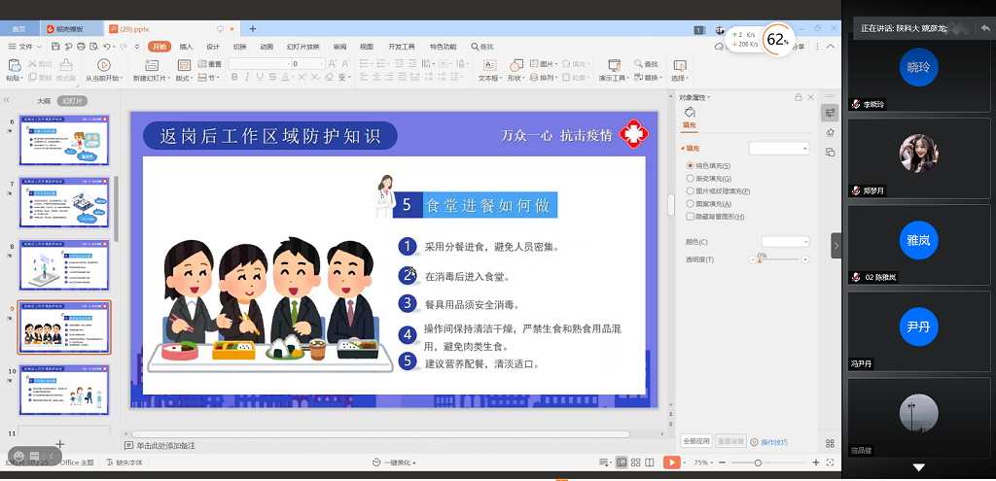
Task: Insert a 文本框 text box
Action: [488, 65]
